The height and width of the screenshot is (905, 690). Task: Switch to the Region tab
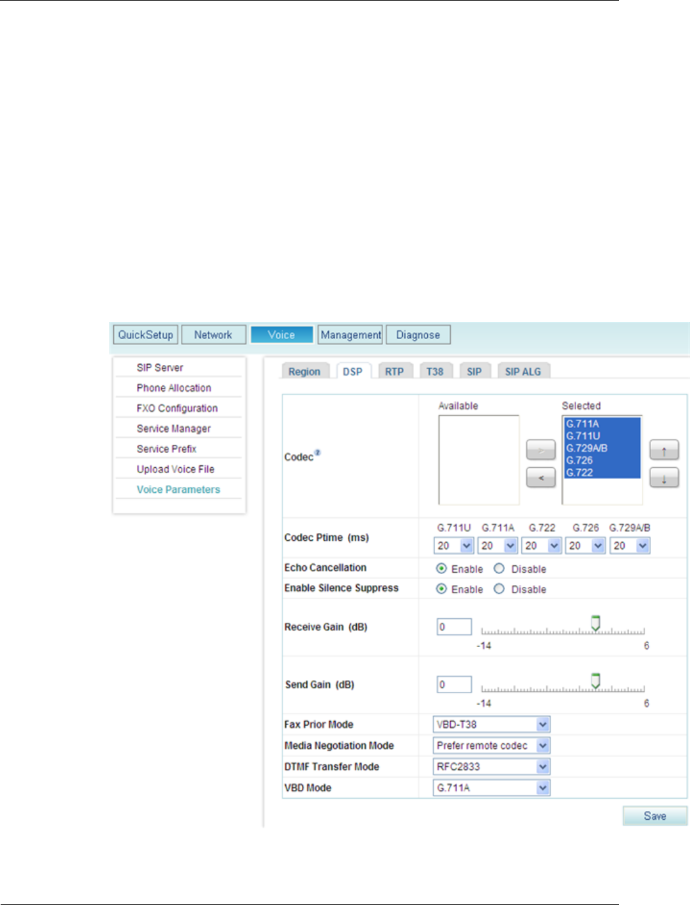304,371
